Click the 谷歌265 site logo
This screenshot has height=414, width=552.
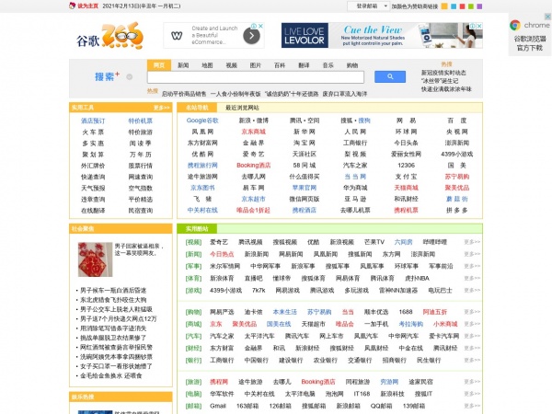pos(109,36)
